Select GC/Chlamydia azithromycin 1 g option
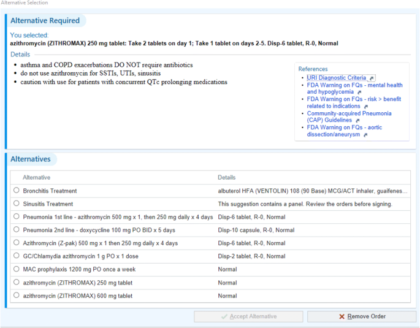420x328 pixels. [17, 256]
